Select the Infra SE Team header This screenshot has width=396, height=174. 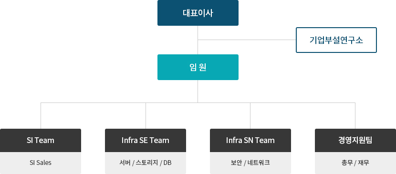146,141
